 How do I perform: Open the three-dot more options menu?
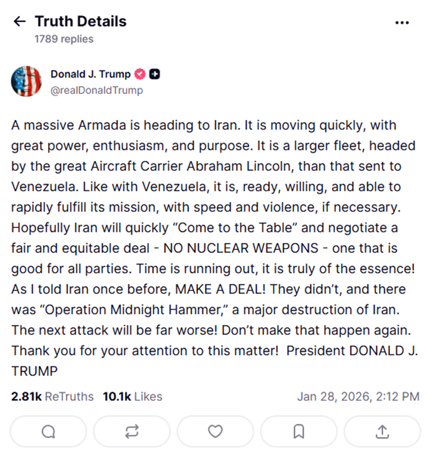pos(402,23)
